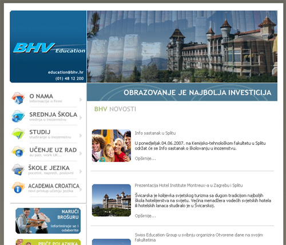This screenshot has width=286, height=245.
Task: Click the Srednja škola globe folder icon
Action: click(18, 116)
